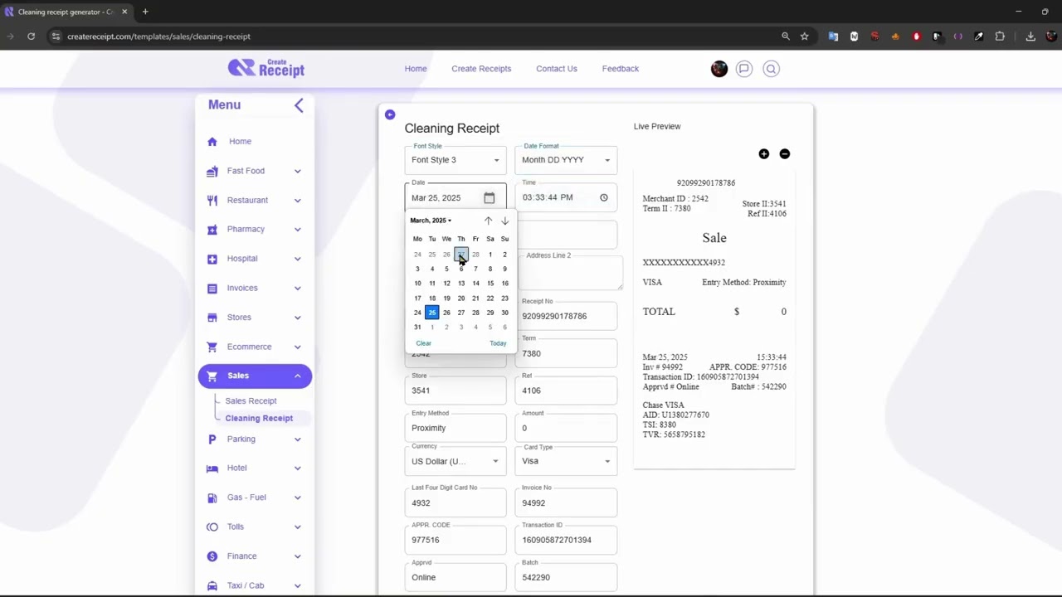
Task: Open Feedback nav item
Action: coord(621,69)
